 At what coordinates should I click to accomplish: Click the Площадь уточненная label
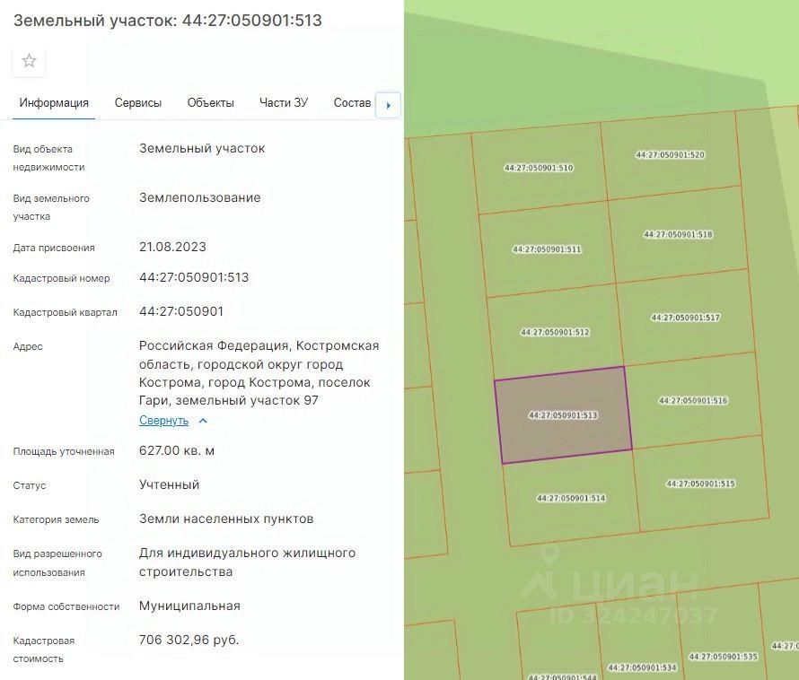[x=64, y=451]
